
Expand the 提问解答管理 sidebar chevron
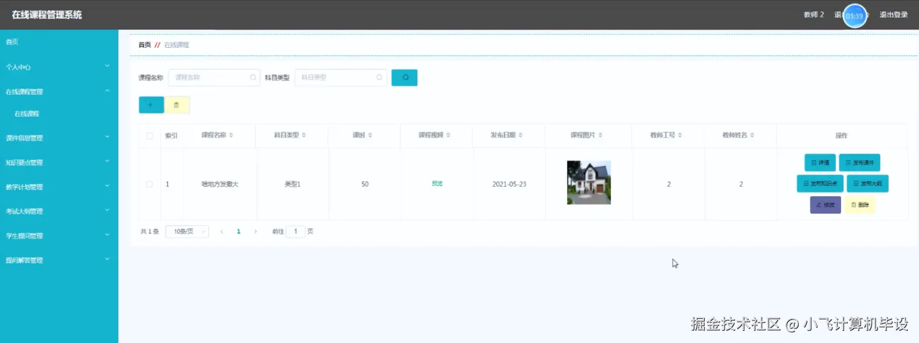107,259
